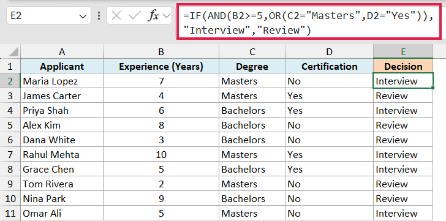This screenshot has height=221, width=446.
Task: Select row 2 header
Action: 10,81
